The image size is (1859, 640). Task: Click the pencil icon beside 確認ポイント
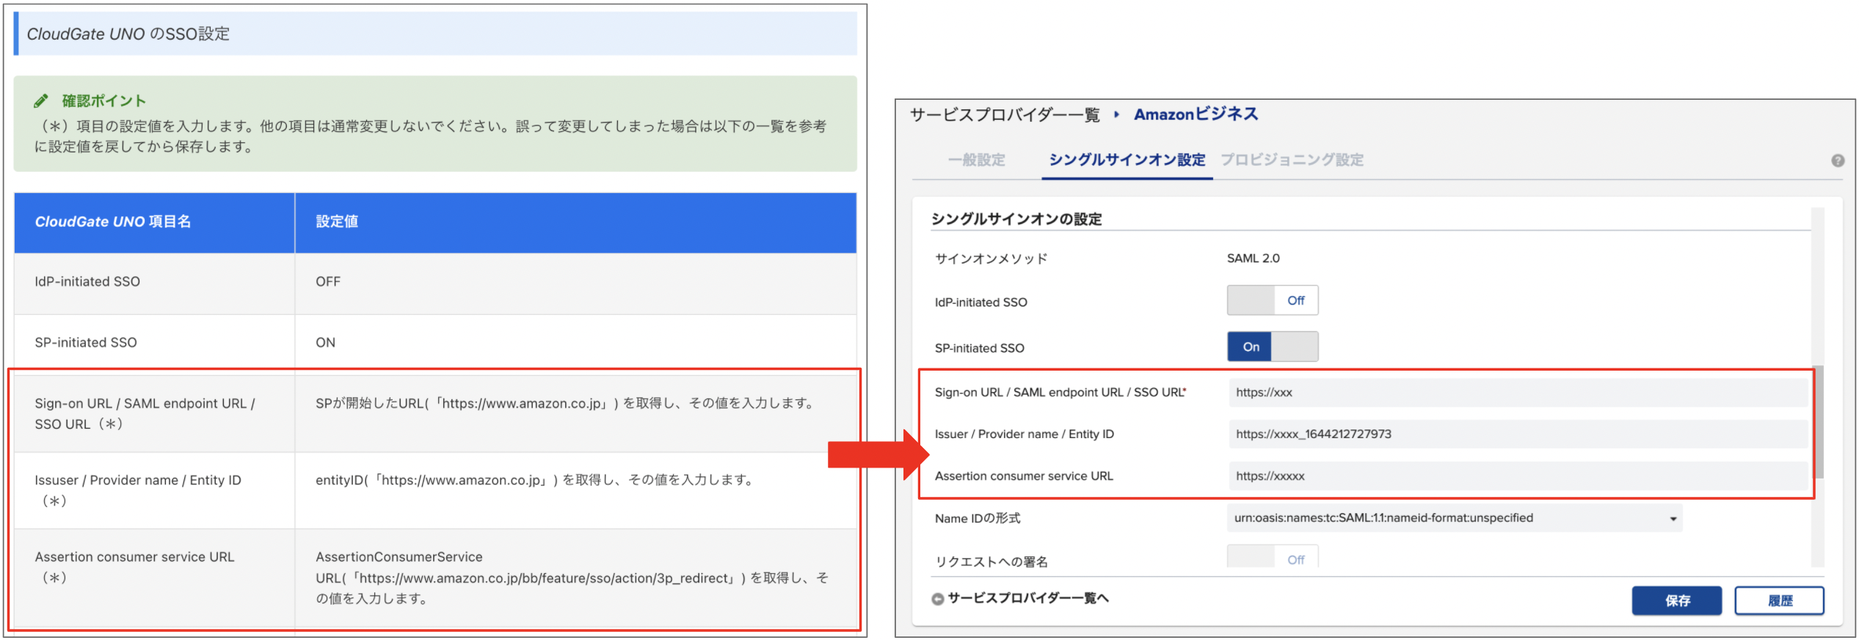tap(41, 101)
